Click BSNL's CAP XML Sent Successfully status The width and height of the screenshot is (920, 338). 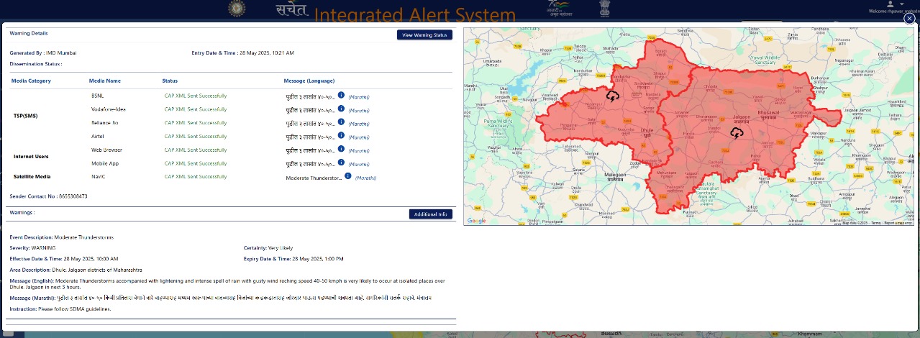point(196,95)
